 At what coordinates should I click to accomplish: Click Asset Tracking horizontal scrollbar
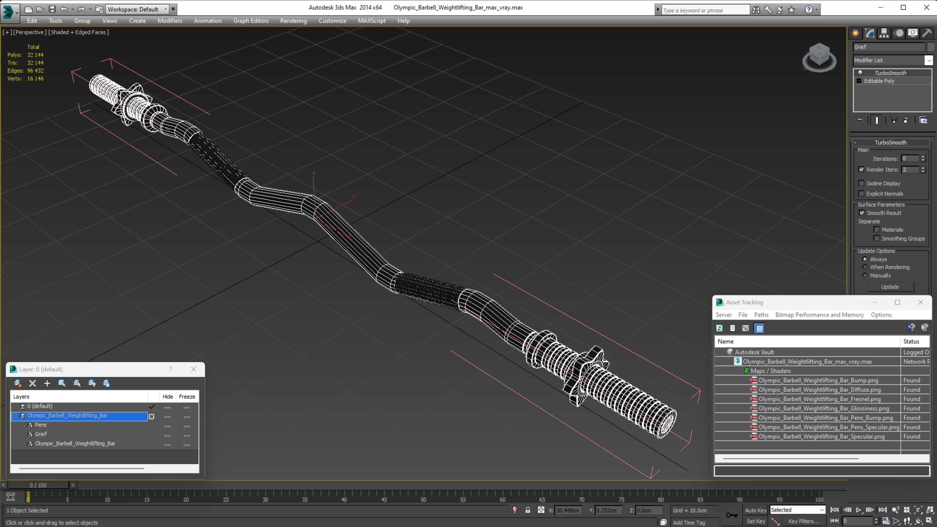[x=791, y=459]
